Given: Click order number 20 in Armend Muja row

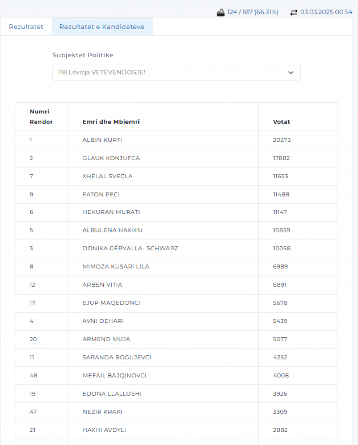Looking at the screenshot, I should (x=33, y=339).
